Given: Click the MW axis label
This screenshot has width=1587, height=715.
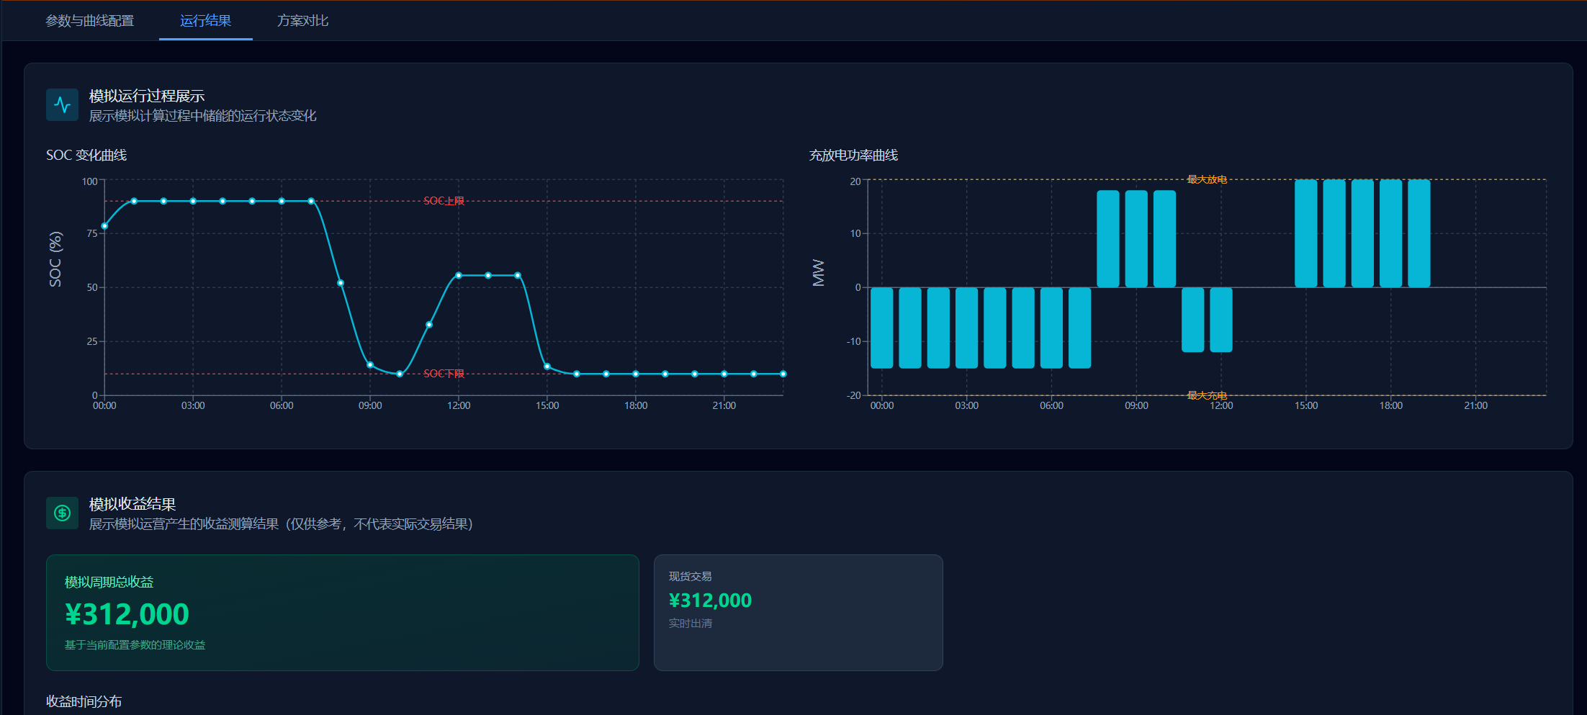Looking at the screenshot, I should click(x=819, y=273).
